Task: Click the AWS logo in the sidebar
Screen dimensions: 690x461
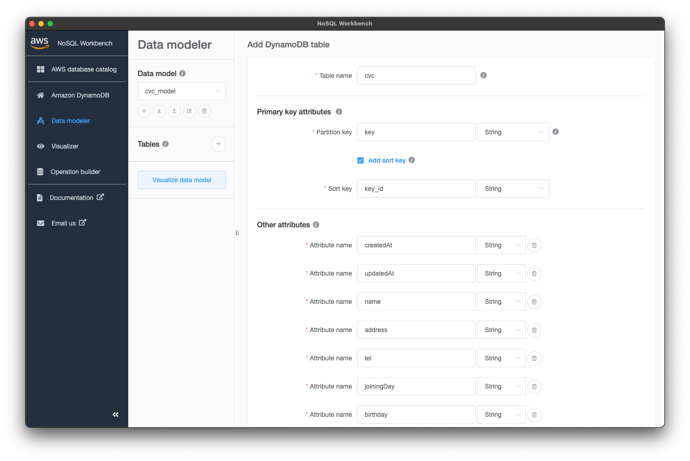Action: point(40,43)
